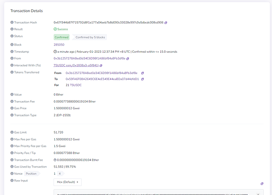Open the sender address link in From row
Screen dimensions: 272x195
point(89,58)
